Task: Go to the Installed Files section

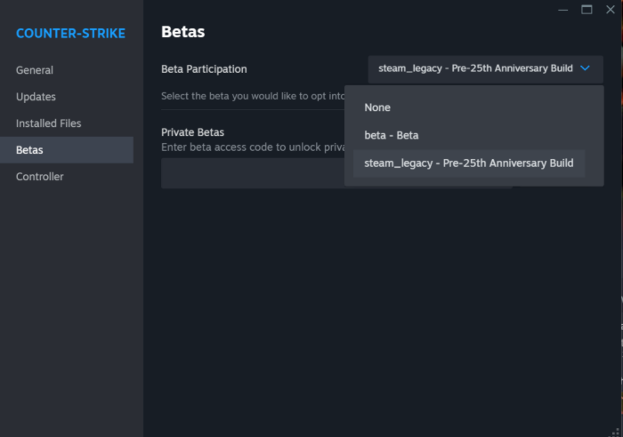Action: 48,123
